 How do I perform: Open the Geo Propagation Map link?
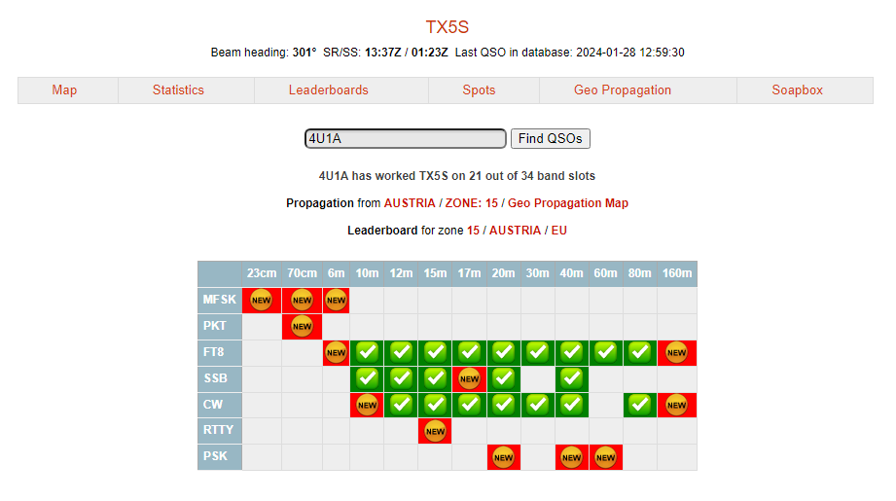click(x=568, y=203)
